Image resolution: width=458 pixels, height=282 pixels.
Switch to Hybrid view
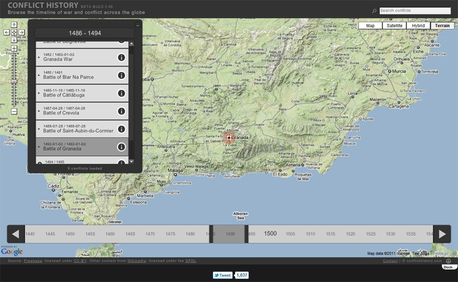click(x=418, y=26)
